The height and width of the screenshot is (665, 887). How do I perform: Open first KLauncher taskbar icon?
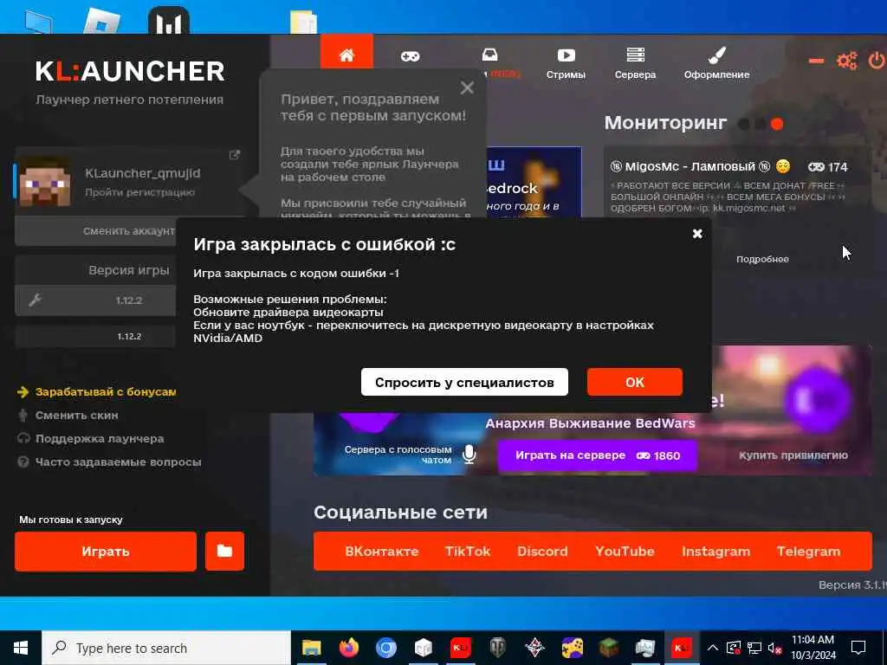(461, 648)
